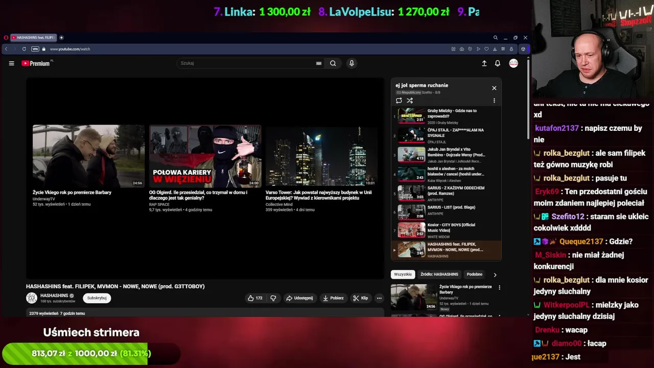Open the browser profile icon in the address bar
Image resolution: width=654 pixels, height=368 pixels.
(511, 49)
